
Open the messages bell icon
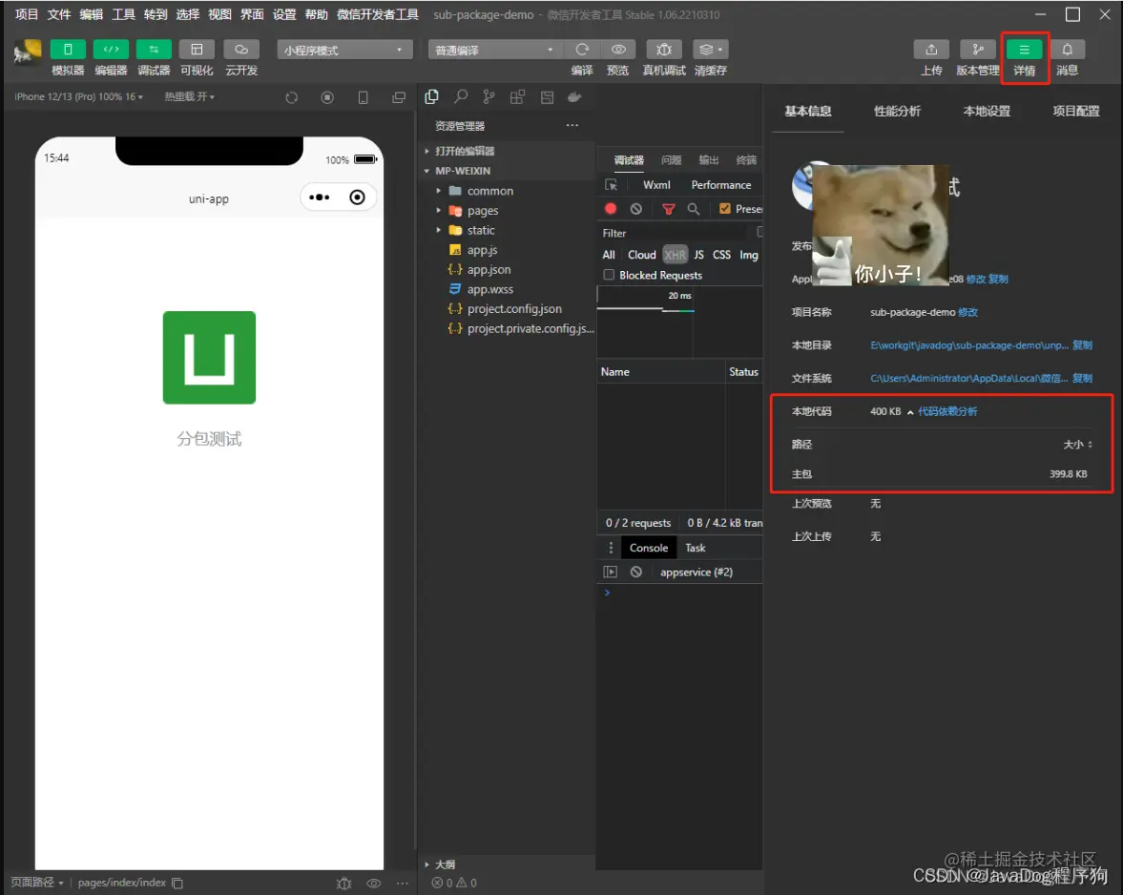pyautogui.click(x=1067, y=50)
